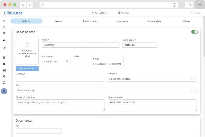The width and height of the screenshot is (205, 137).
Task: Click the patients icon in the sidebar
Action: click(x=4, y=27)
